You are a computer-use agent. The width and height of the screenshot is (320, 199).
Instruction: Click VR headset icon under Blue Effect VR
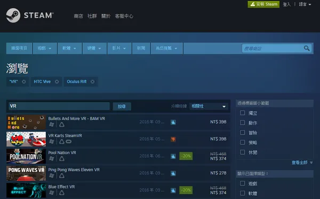click(x=62, y=193)
